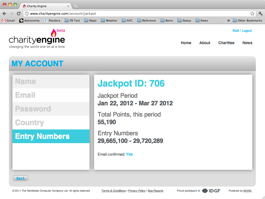Open the Bug Reports link
The width and height of the screenshot is (265, 199).
tap(155, 191)
